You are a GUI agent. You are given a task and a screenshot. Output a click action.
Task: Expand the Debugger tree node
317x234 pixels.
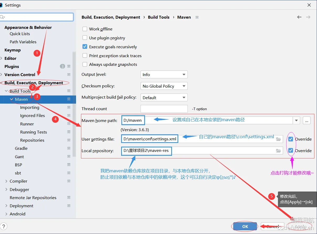tap(7, 189)
